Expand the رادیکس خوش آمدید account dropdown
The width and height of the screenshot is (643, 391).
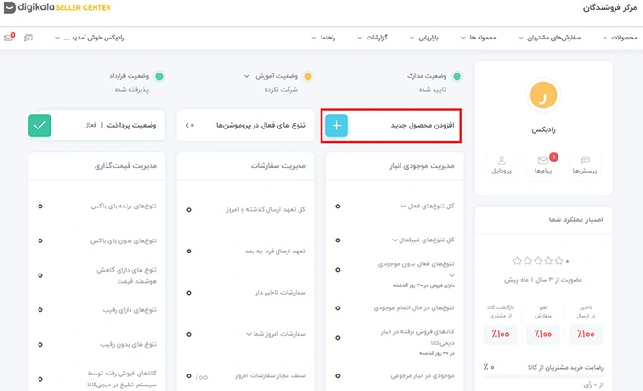click(89, 38)
